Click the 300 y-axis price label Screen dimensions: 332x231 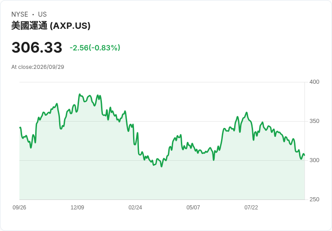tap(314, 160)
